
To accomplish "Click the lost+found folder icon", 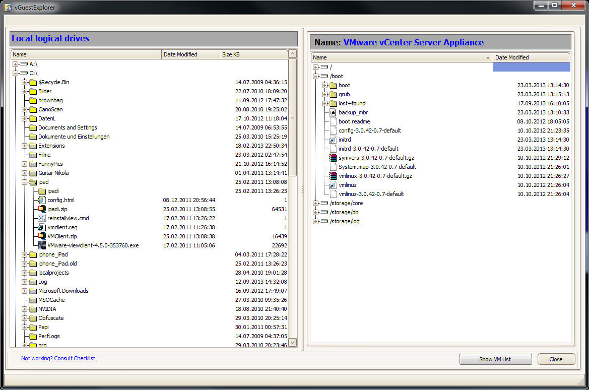I will 333,103.
